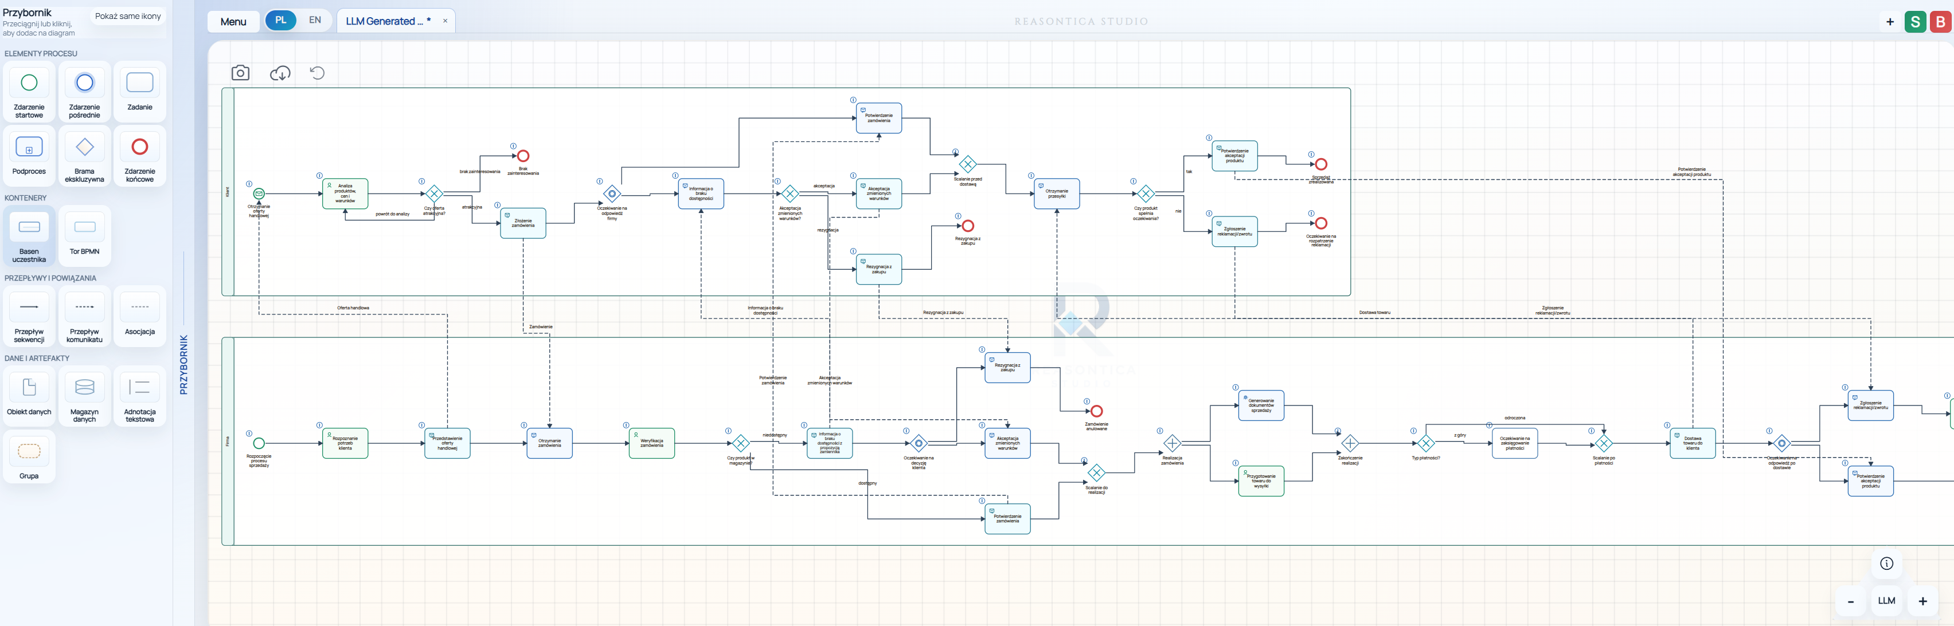1954x626 pixels.
Task: Take a diagram snapshot with camera icon
Action: [x=240, y=73]
